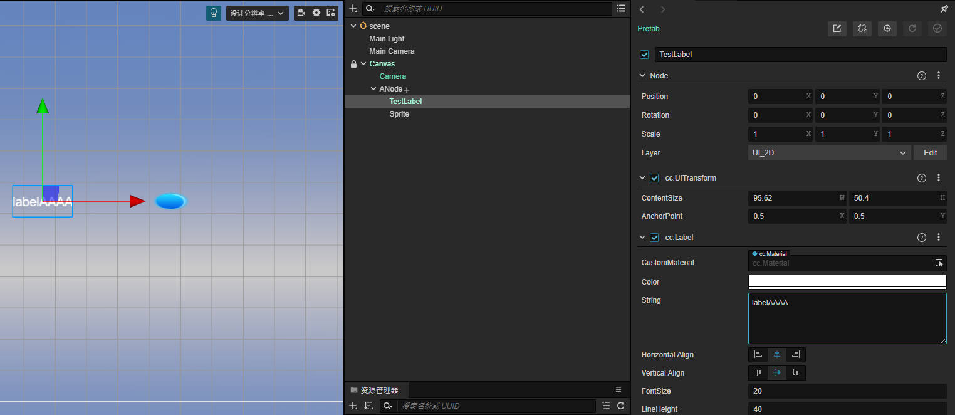Open hierarchy search type magnifier dropdown
The height and width of the screenshot is (415, 955).
pos(370,8)
